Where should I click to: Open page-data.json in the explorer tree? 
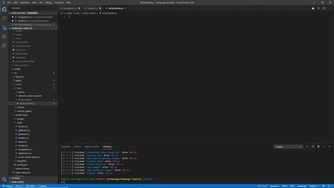coord(33,172)
